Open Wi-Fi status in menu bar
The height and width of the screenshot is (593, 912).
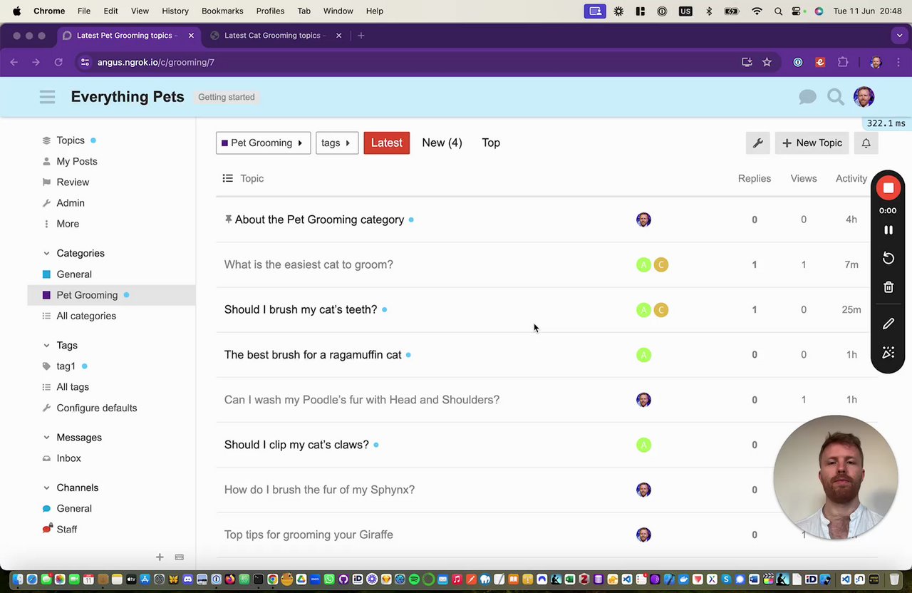(757, 11)
